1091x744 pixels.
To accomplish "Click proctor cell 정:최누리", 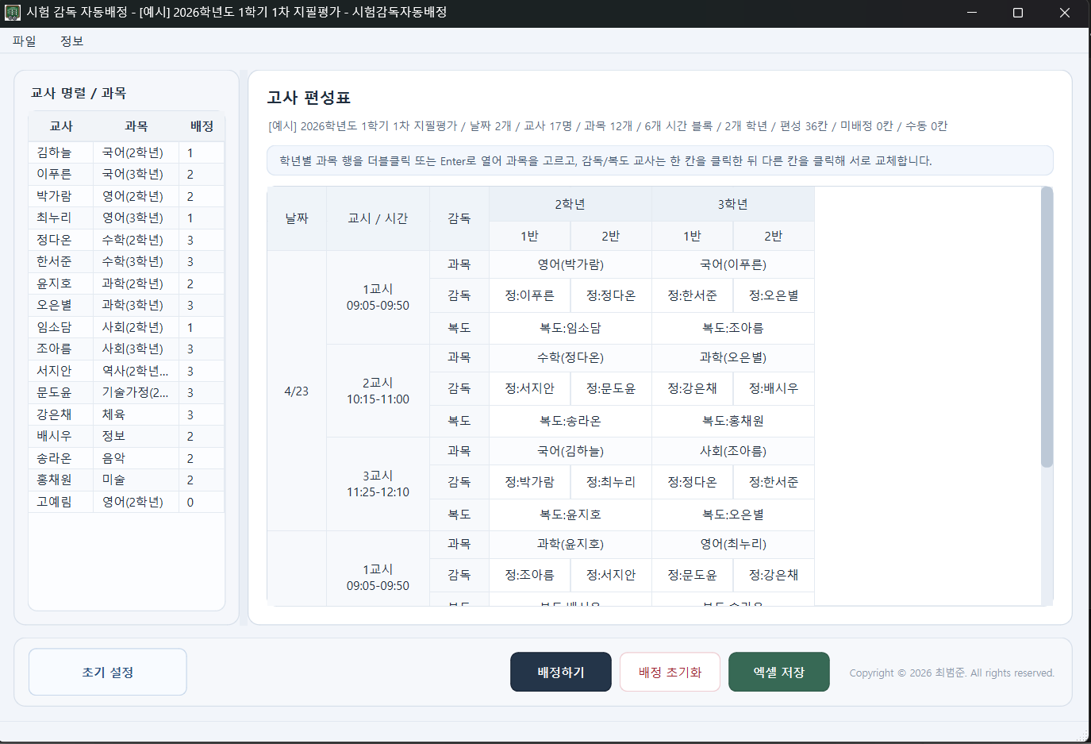I will pos(611,482).
